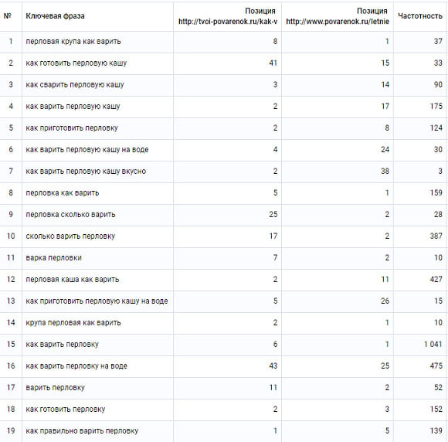
Task: Click the '№' column header
Action: (8, 16)
